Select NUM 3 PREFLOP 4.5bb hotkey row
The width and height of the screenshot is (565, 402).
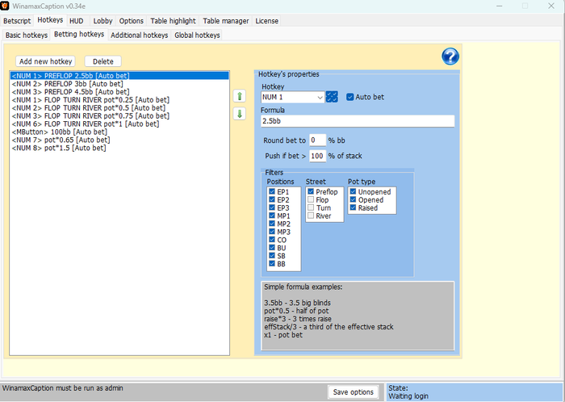[119, 92]
